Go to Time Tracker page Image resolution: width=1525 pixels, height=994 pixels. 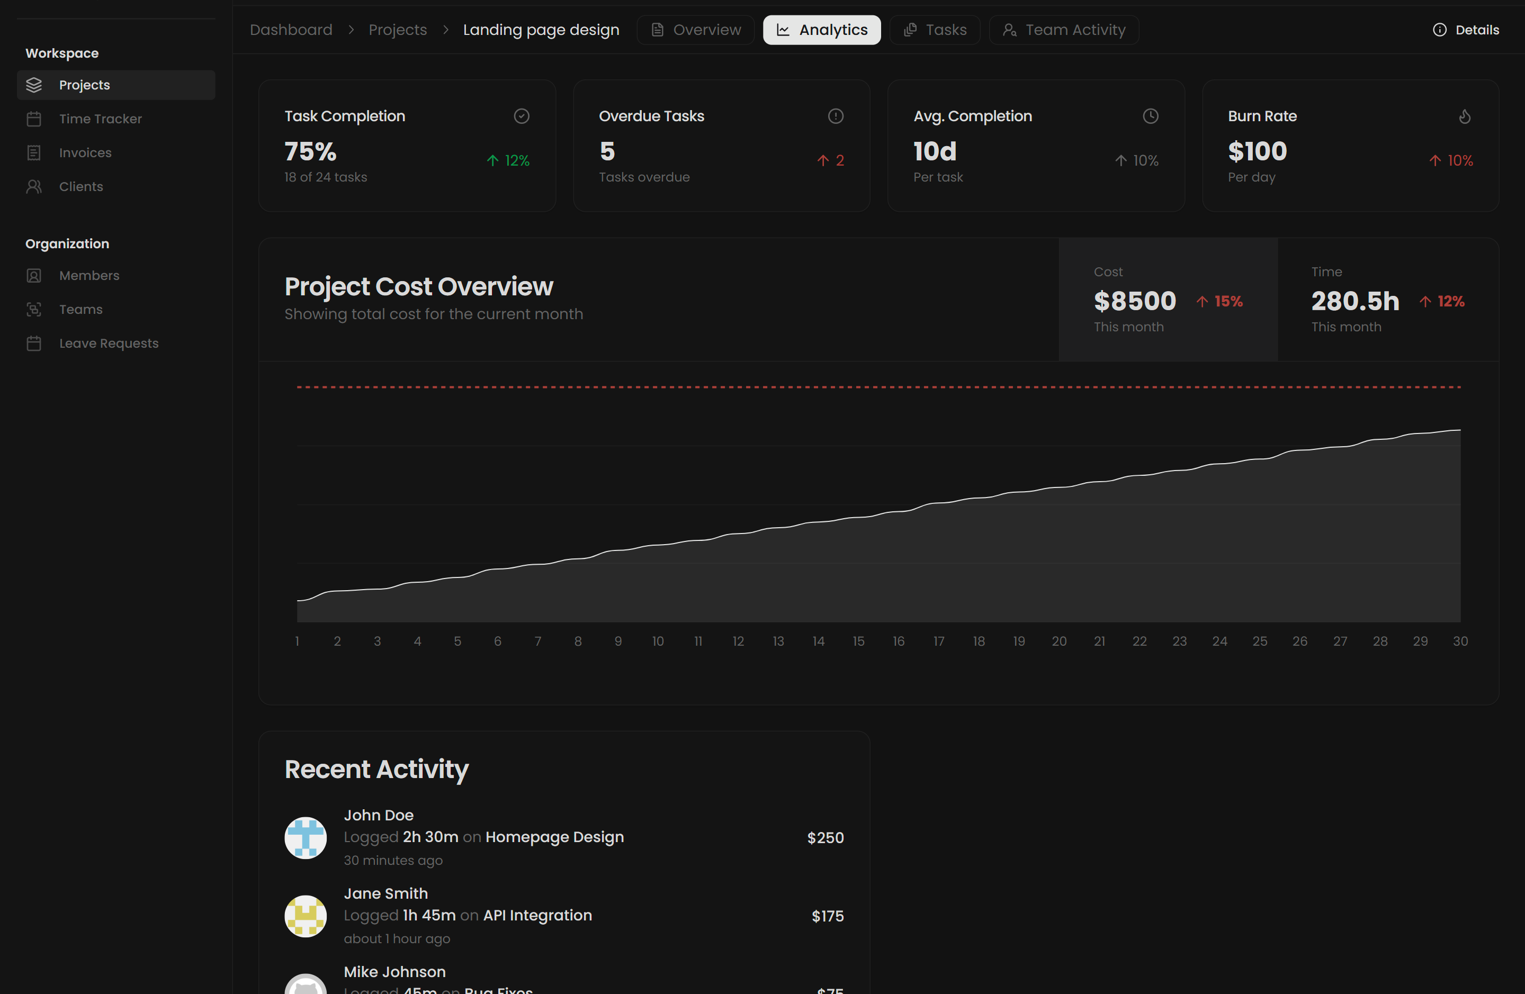pyautogui.click(x=116, y=119)
